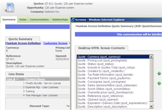
Task: Open the Customize Screen link
Action: tap(55, 43)
